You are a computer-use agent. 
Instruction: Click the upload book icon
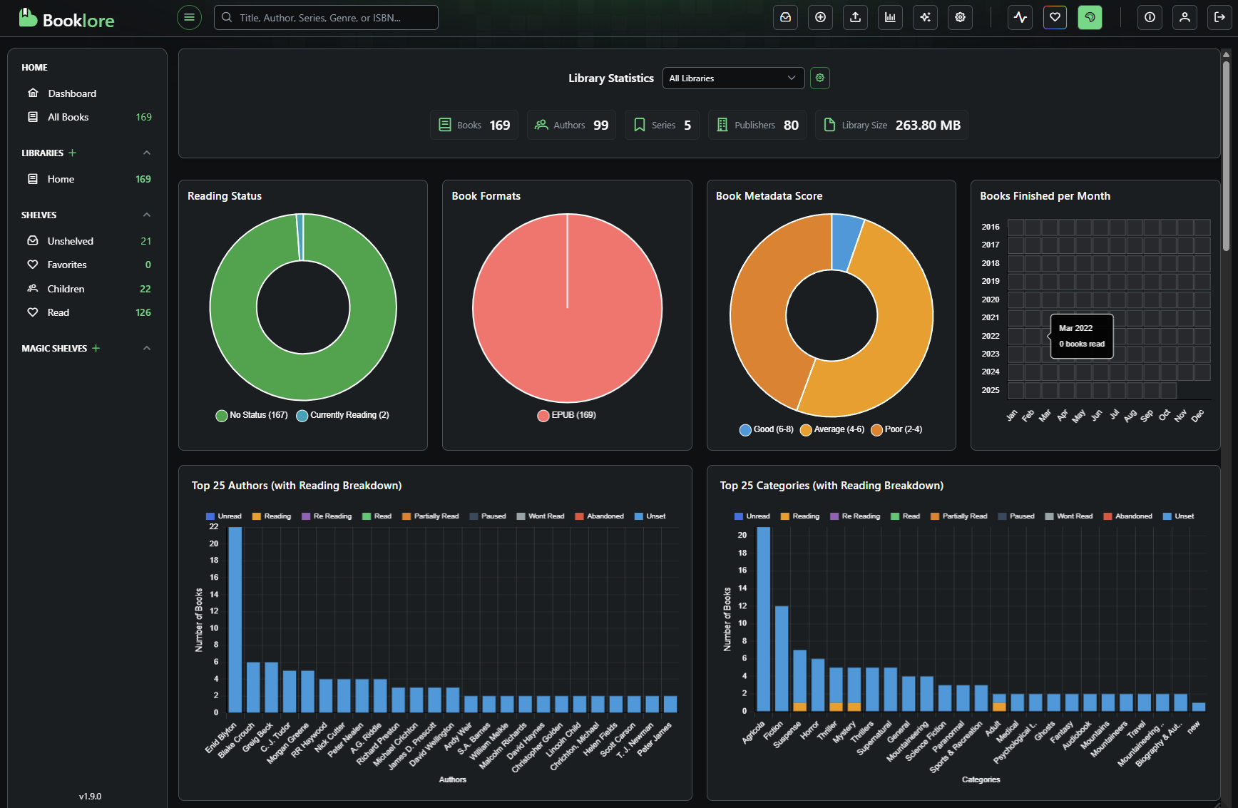(855, 17)
